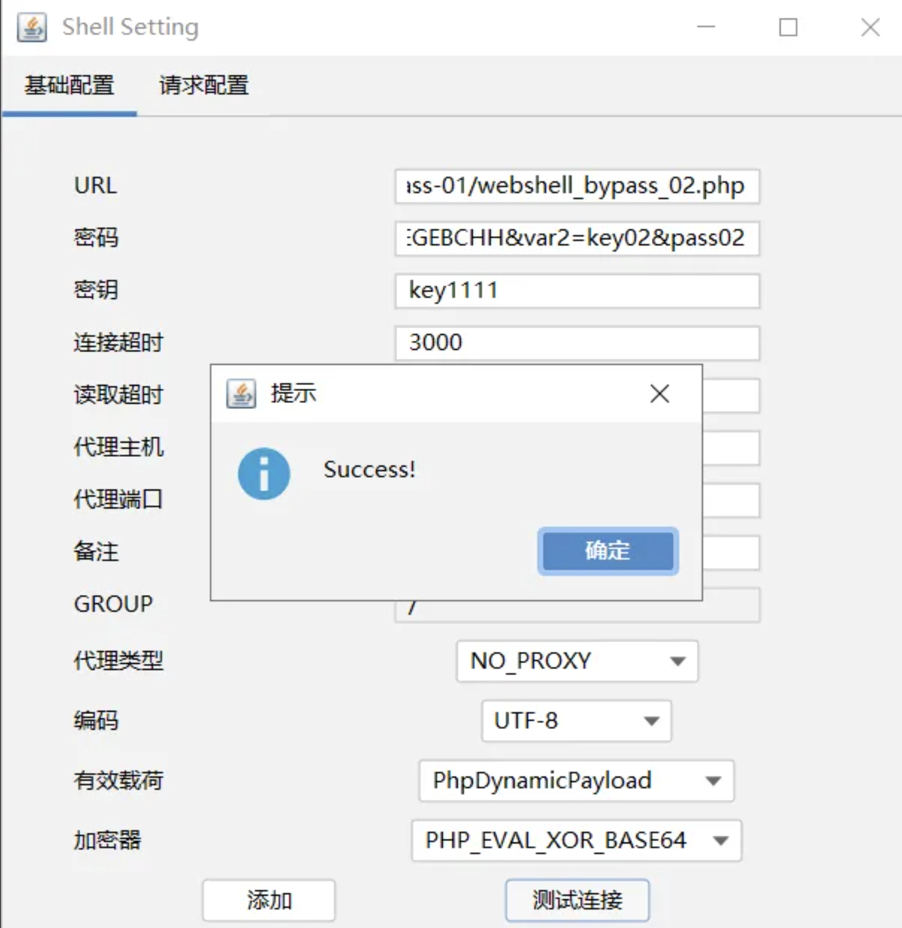This screenshot has width=902, height=928.
Task: Click the 连接超时 field showing 3000
Action: click(x=577, y=343)
